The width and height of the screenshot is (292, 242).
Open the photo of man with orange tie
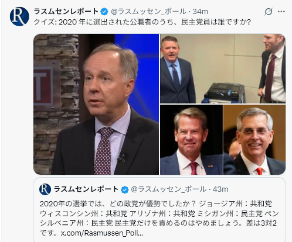point(254,140)
